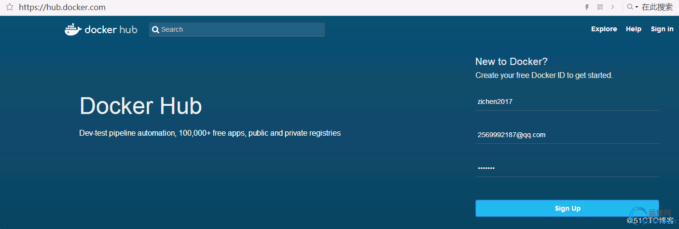The image size is (679, 229).
Task: Click the browser search box labeled 在此搜索
Action: pos(657,7)
